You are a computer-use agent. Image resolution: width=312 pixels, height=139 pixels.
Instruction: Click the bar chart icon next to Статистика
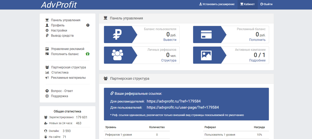point(47,72)
